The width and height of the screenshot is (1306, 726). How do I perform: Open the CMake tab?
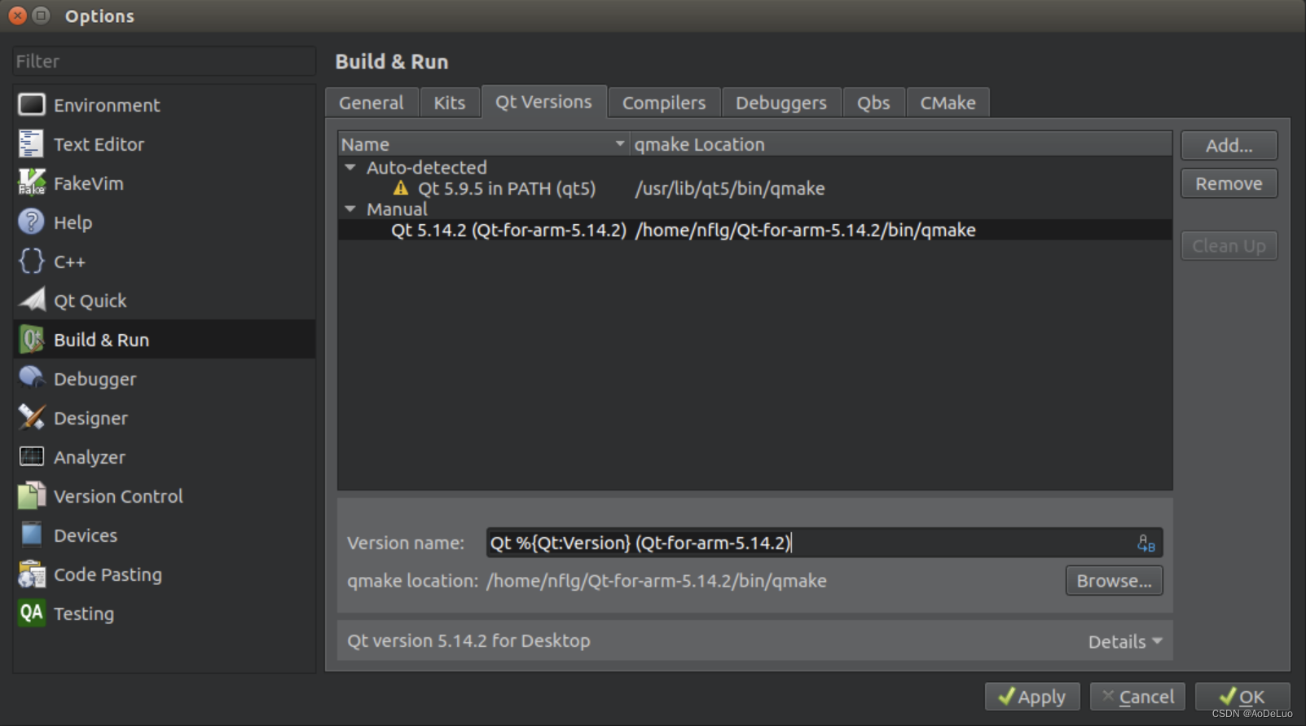[948, 103]
